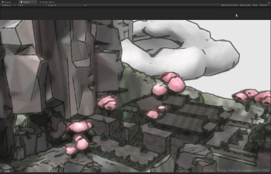Click the rendered game view image

click(135, 96)
